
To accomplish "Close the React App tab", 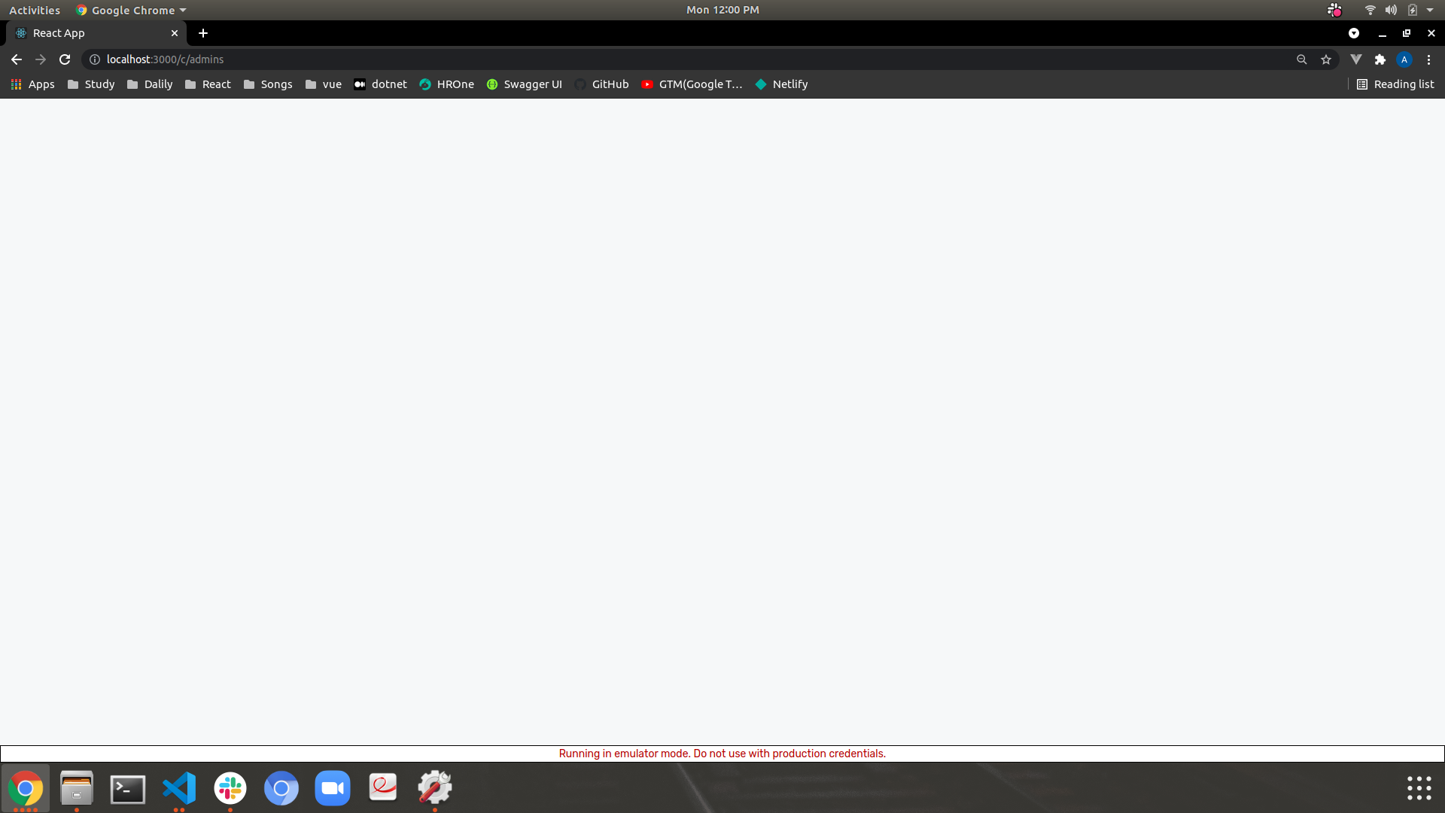I will (x=175, y=33).
